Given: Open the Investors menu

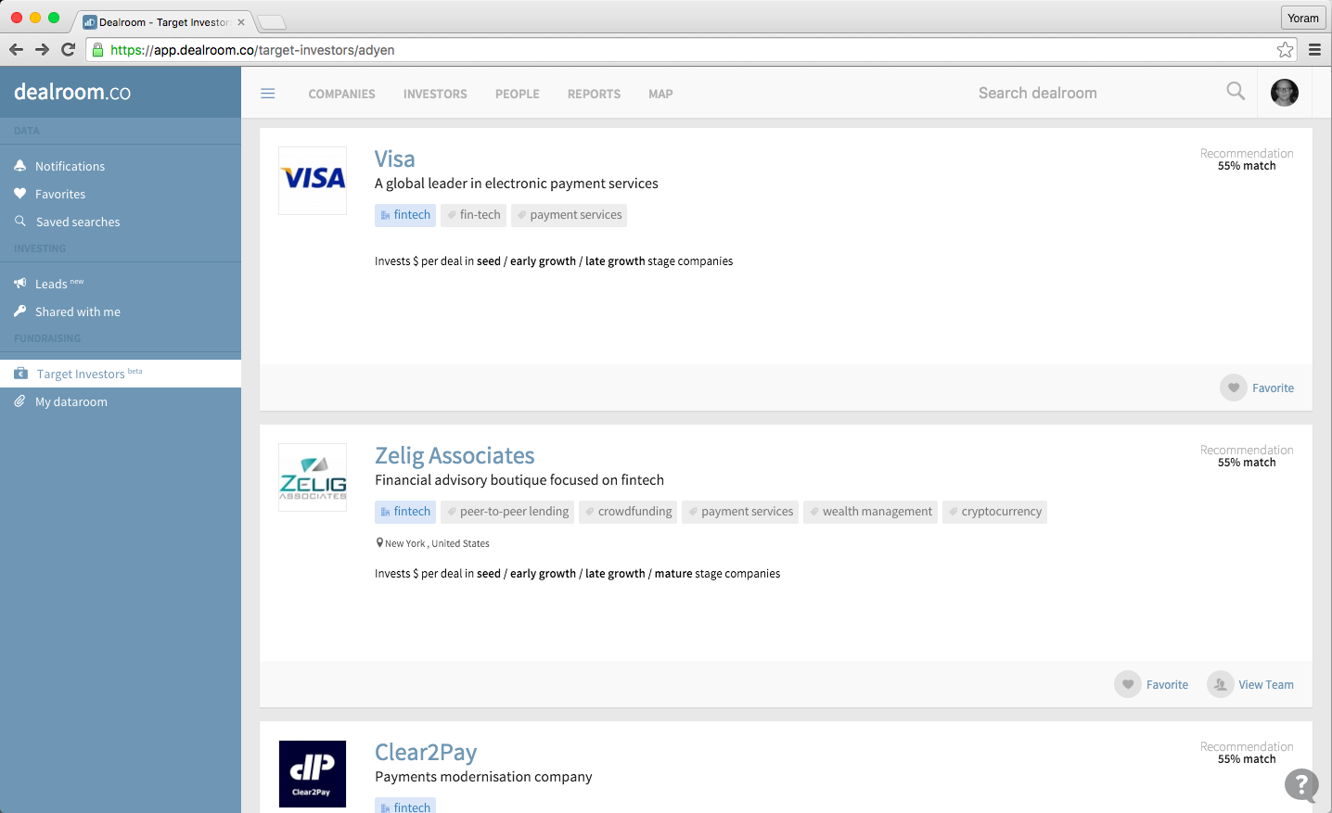Looking at the screenshot, I should [x=435, y=95].
